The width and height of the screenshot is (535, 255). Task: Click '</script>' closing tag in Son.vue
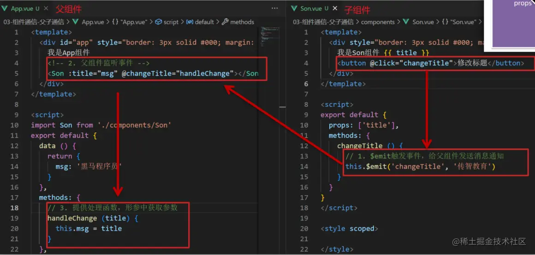339,208
